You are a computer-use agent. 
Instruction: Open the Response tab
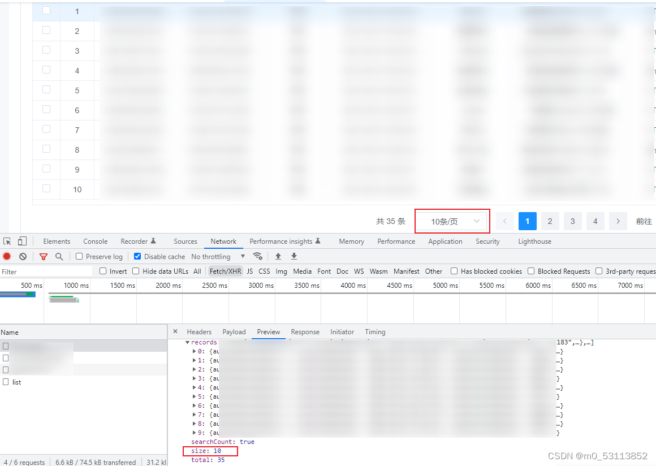pos(305,332)
